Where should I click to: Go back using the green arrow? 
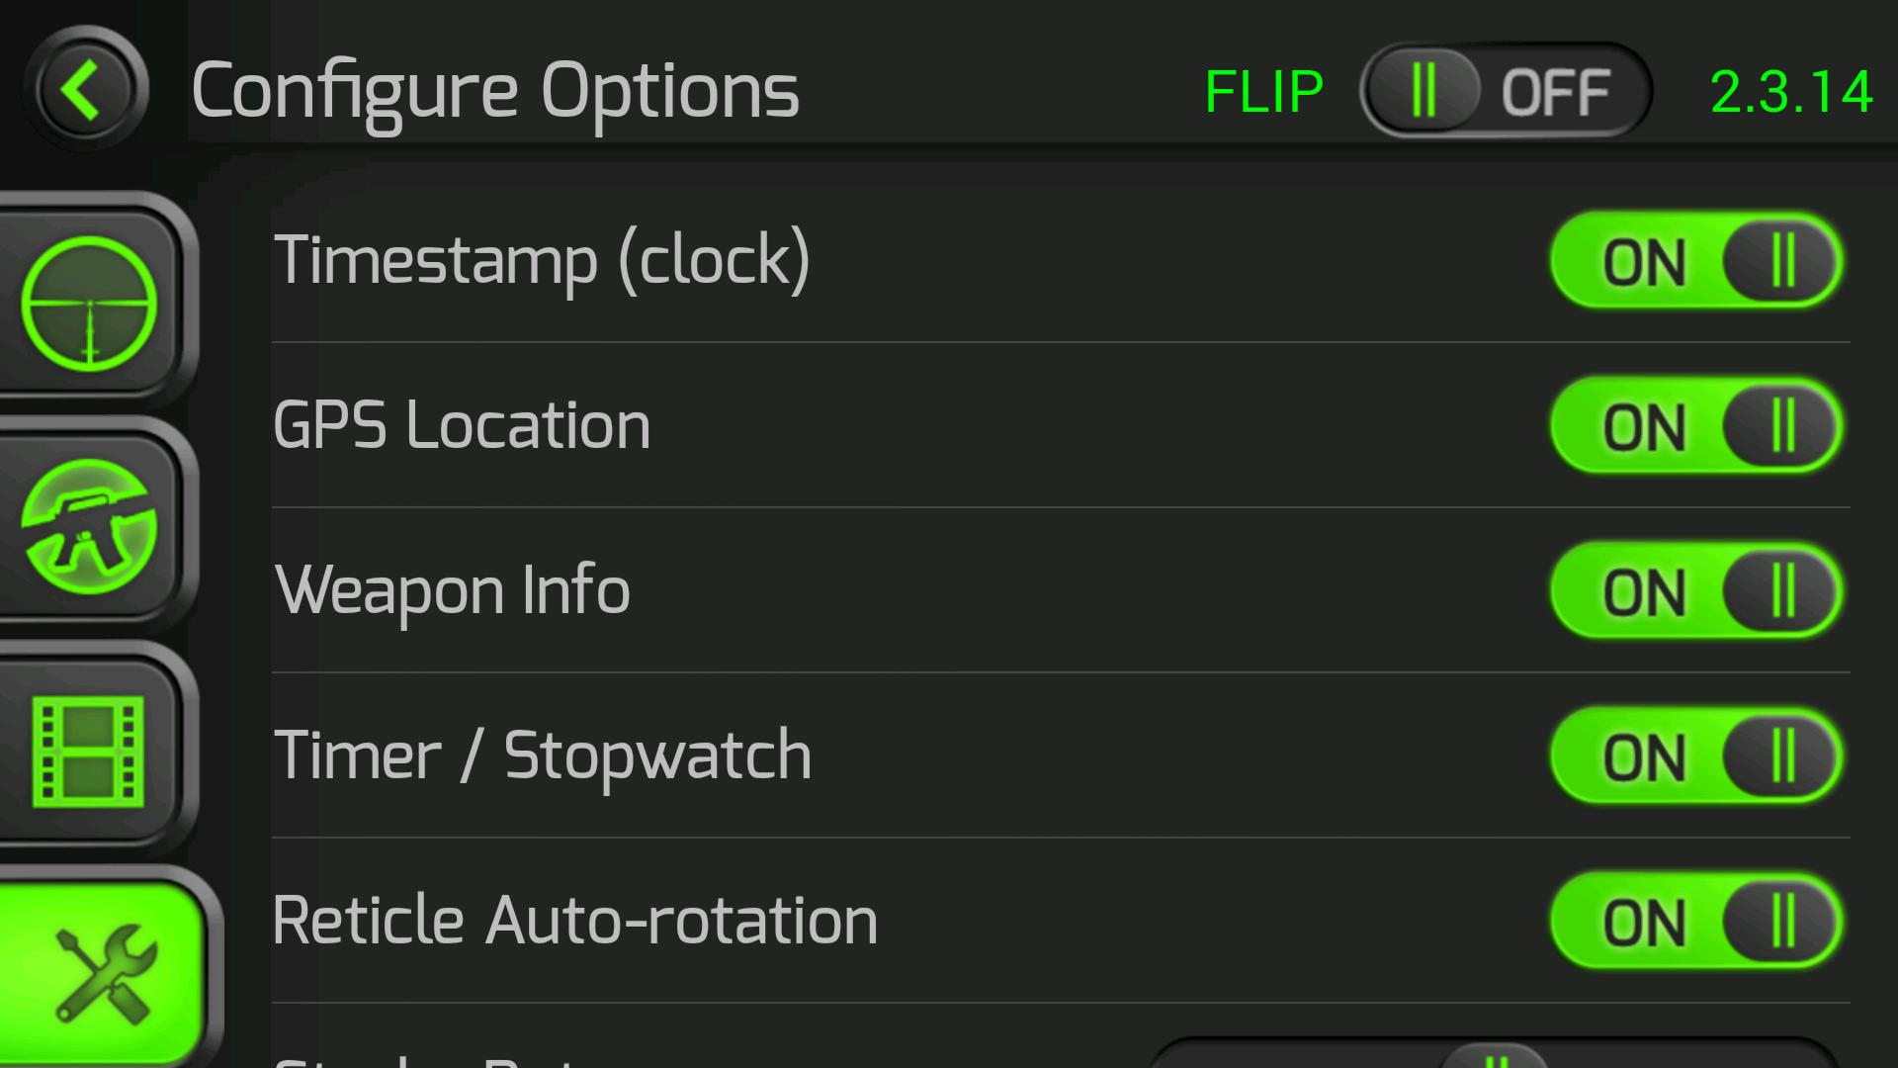pos(86,89)
